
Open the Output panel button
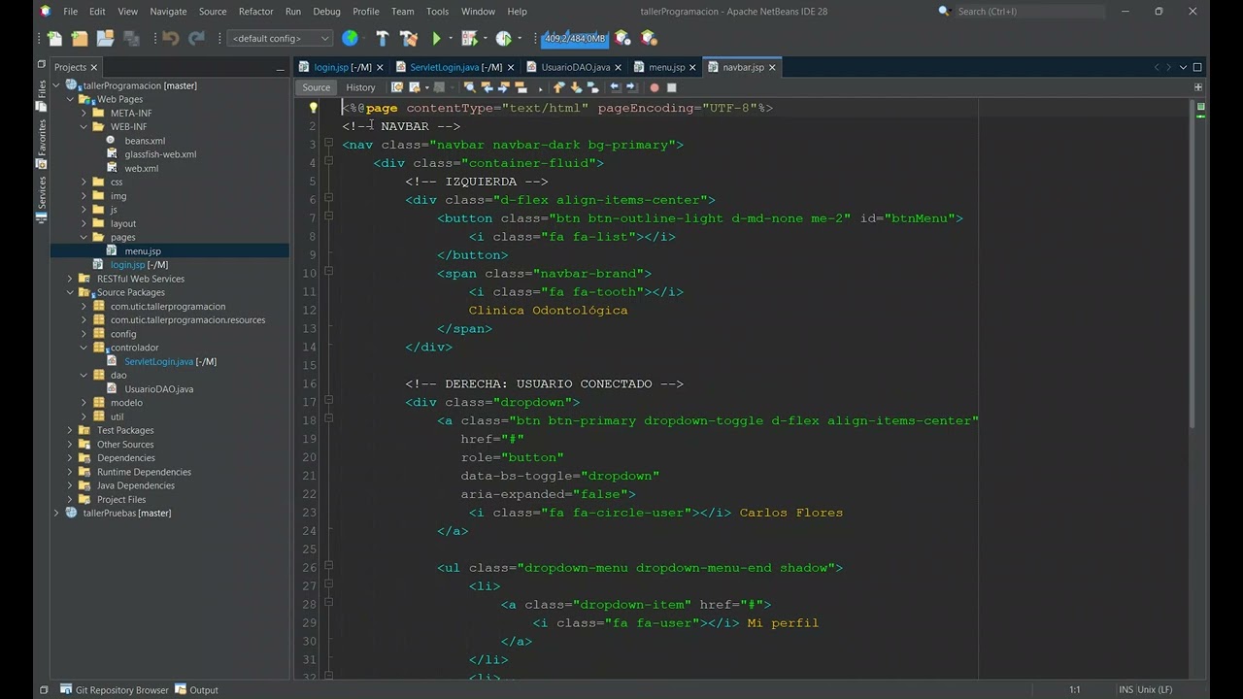197,690
